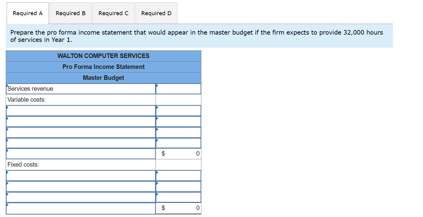Open the variable costs total label dropdown
423x217 pixels.
click(81, 154)
